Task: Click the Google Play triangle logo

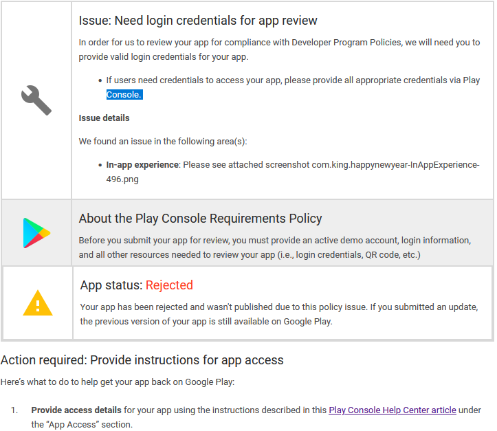Action: point(36,233)
